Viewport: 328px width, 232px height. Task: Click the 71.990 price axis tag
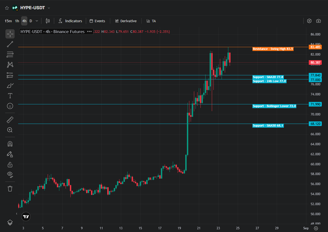315,104
